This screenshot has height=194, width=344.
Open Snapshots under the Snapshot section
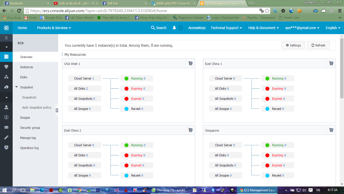click(29, 97)
